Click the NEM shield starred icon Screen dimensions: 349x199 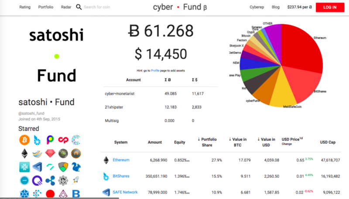pyautogui.click(x=63, y=167)
